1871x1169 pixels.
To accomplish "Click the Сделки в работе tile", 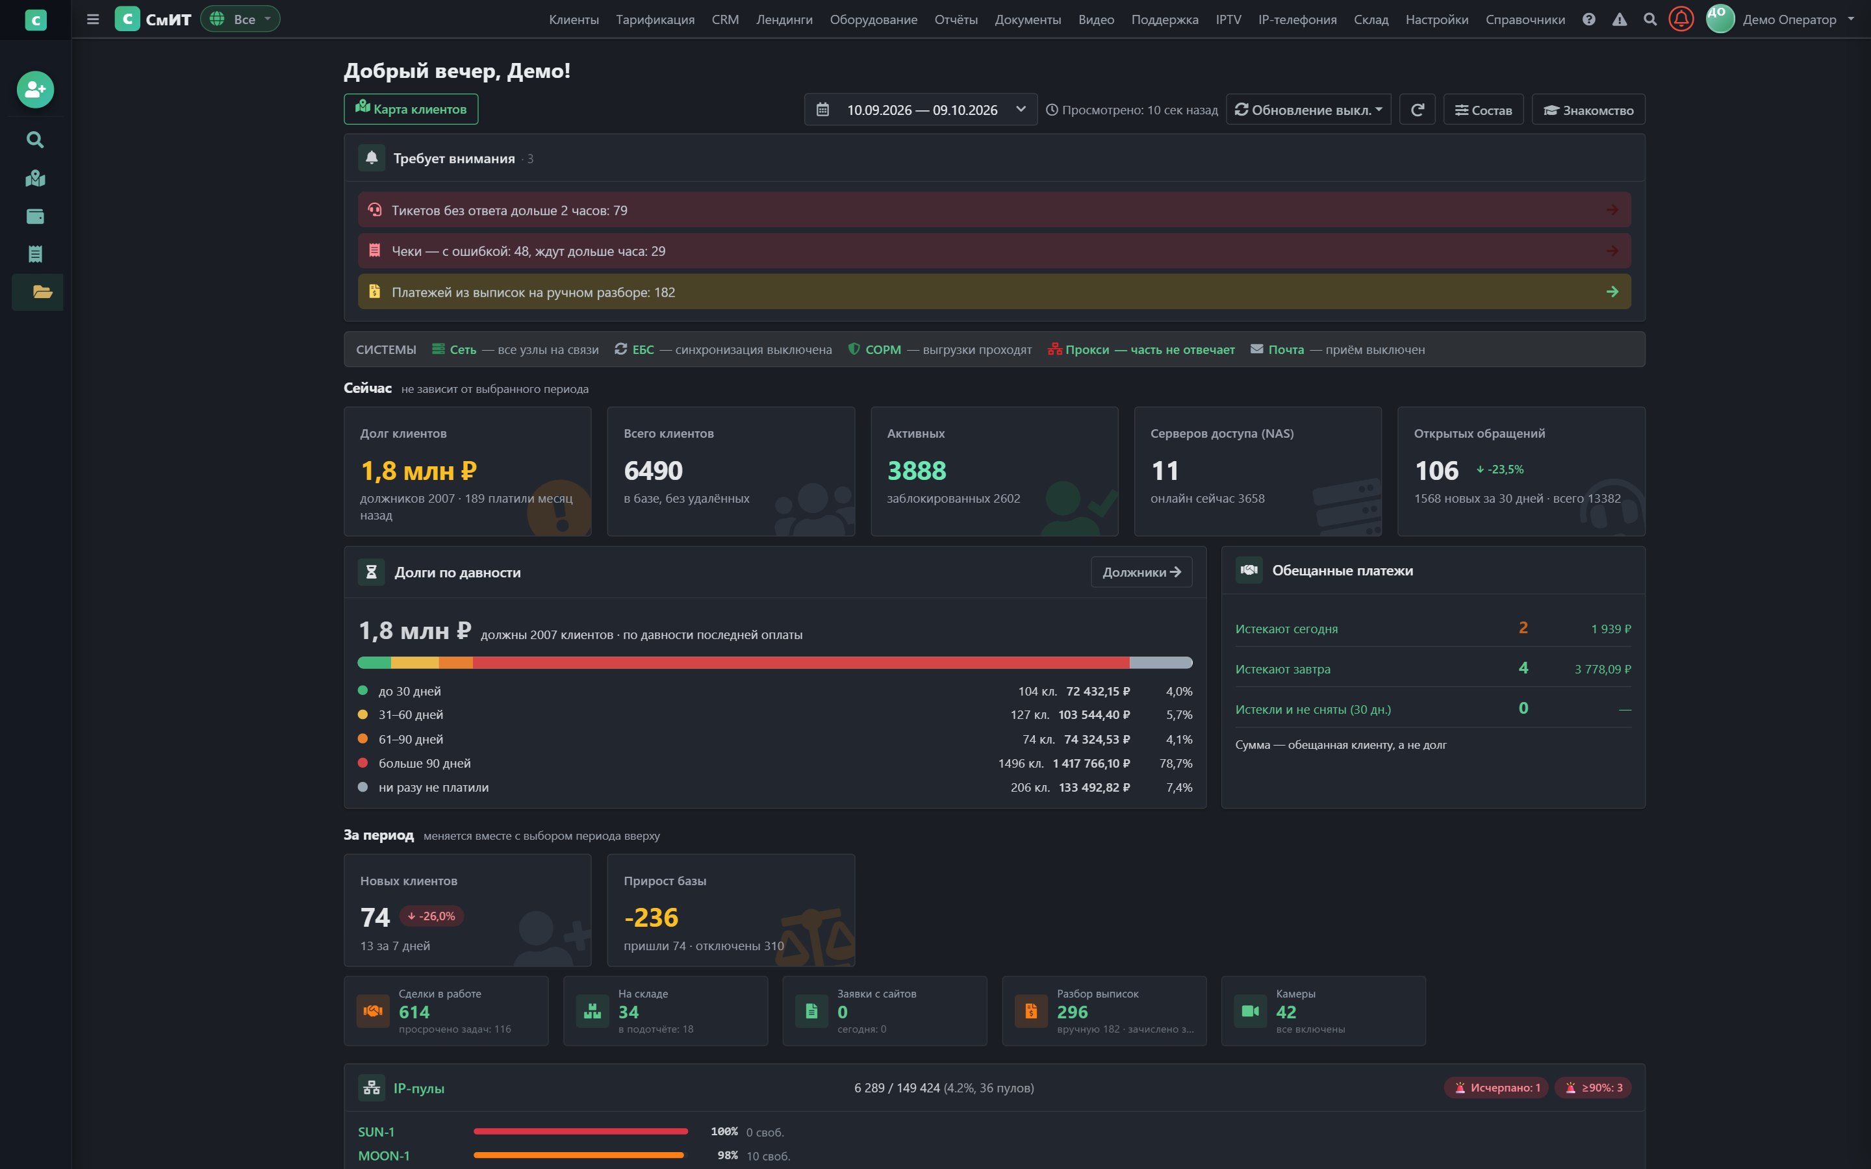I will coord(446,1011).
